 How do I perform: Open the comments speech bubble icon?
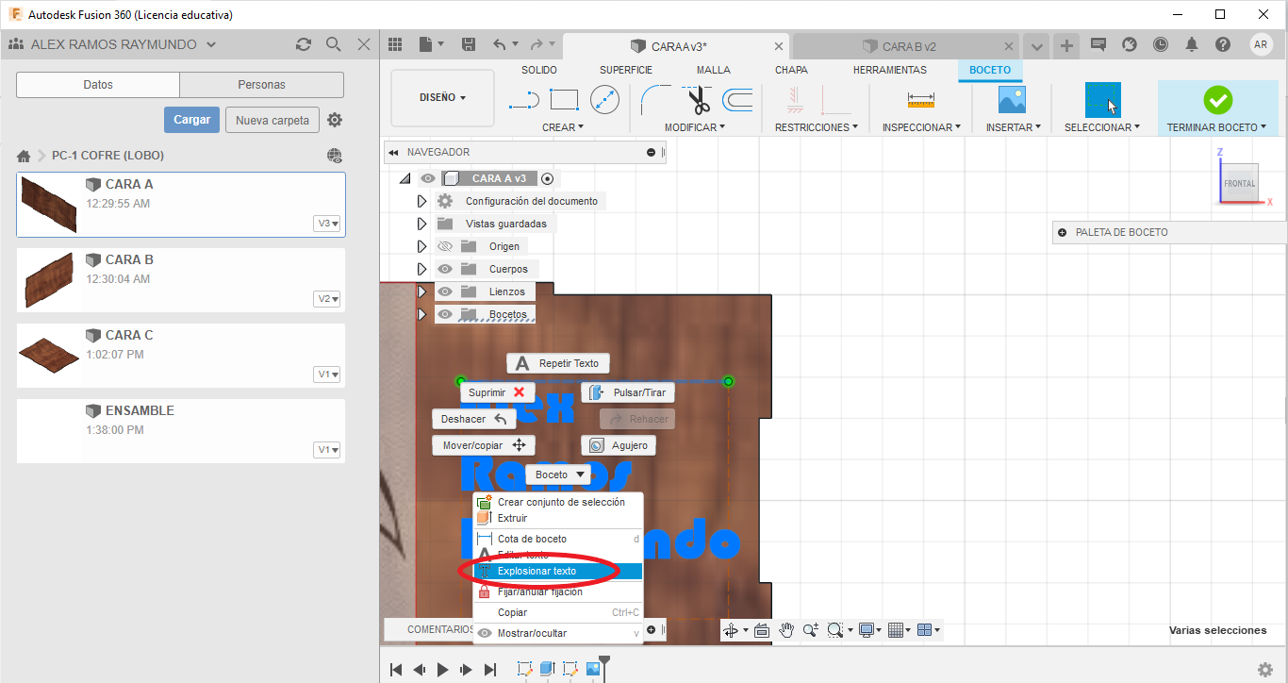pyautogui.click(x=1098, y=44)
